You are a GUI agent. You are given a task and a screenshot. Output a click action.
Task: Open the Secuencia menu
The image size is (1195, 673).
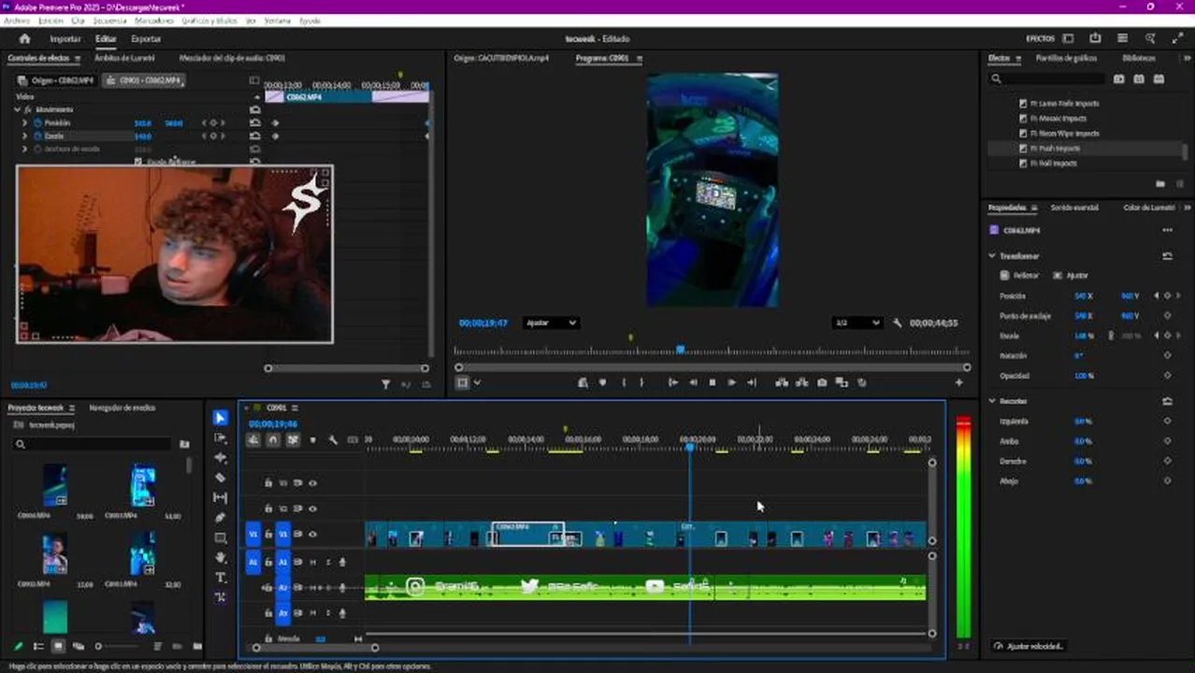tap(109, 21)
